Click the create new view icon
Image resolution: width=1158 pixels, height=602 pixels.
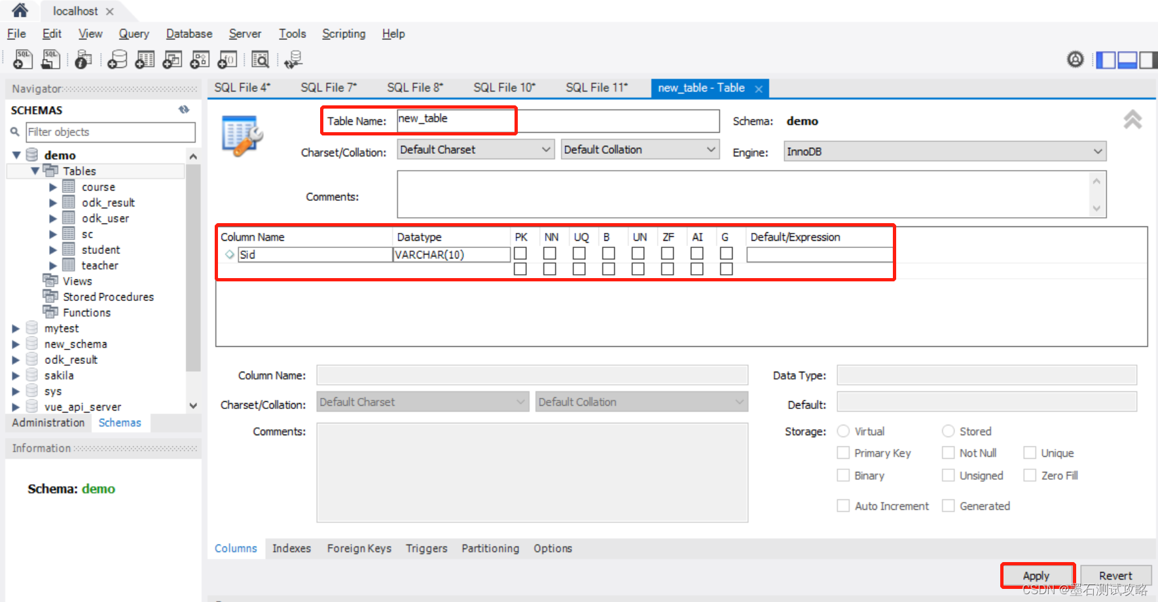pyautogui.click(x=172, y=60)
